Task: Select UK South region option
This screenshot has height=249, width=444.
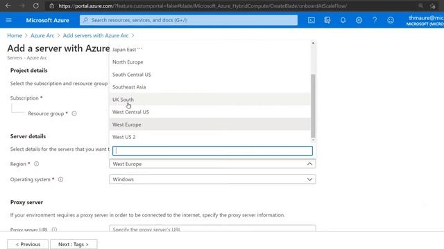Action: tap(210, 100)
